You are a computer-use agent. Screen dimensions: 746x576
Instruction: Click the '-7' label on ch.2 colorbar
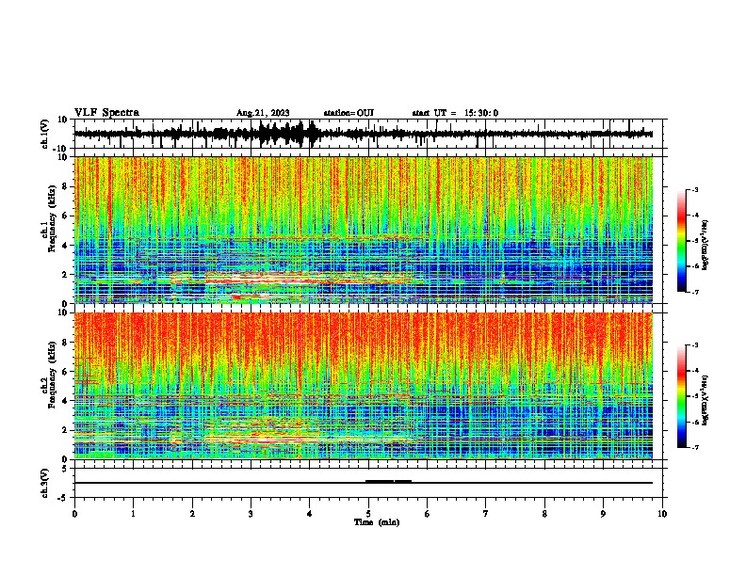click(695, 447)
